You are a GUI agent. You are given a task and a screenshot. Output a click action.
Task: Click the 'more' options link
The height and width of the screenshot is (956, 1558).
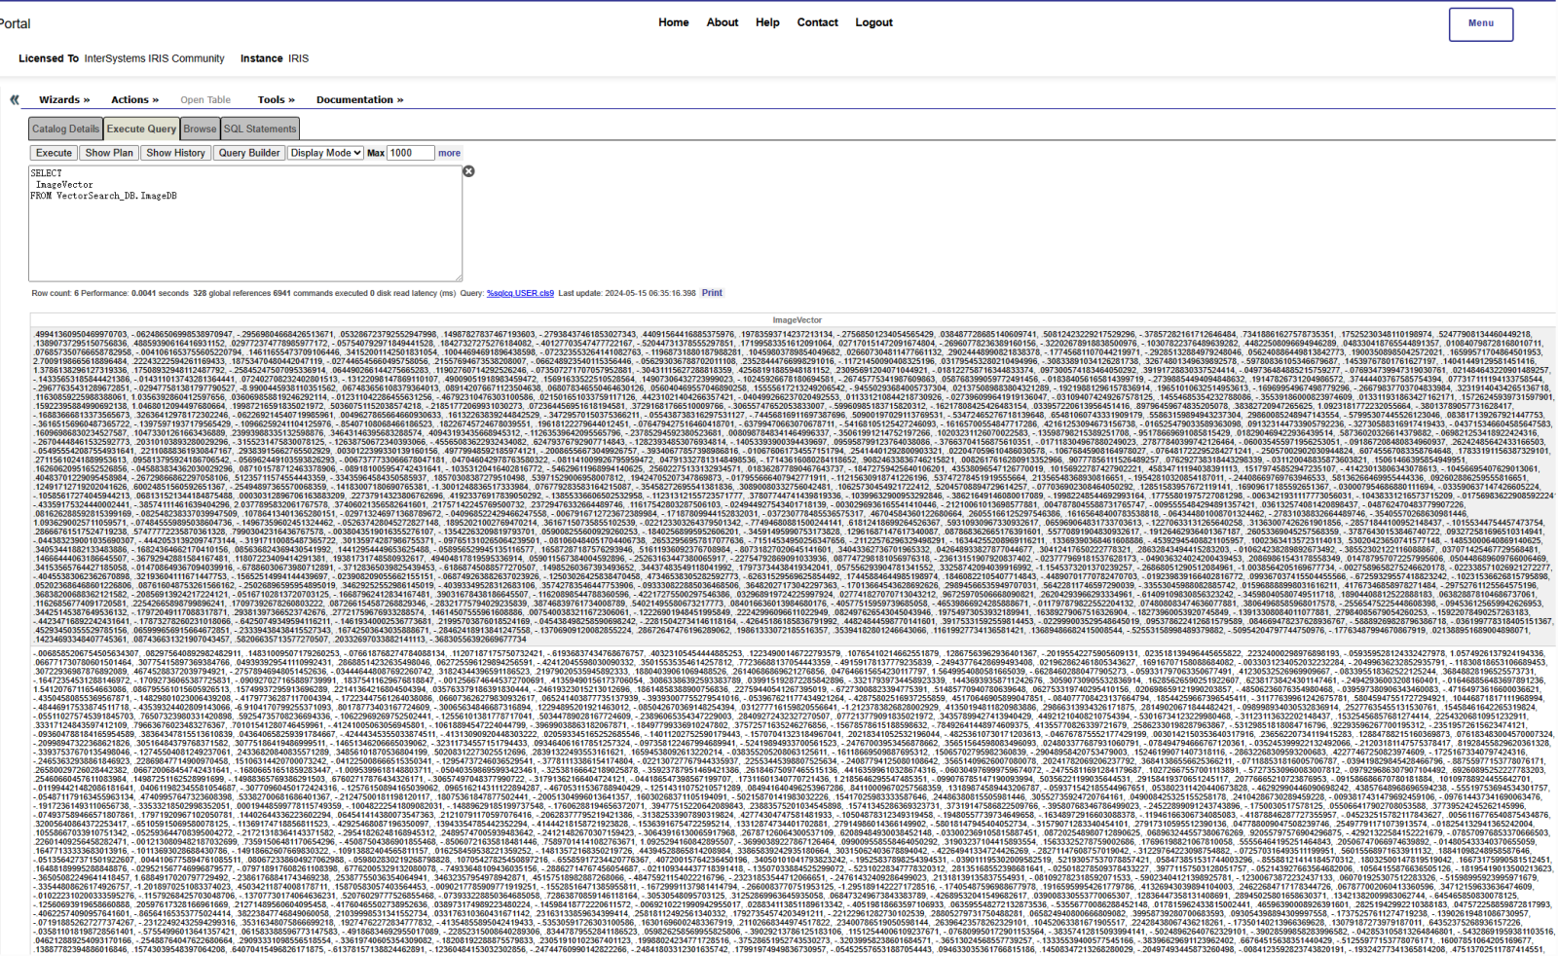pyautogui.click(x=449, y=153)
